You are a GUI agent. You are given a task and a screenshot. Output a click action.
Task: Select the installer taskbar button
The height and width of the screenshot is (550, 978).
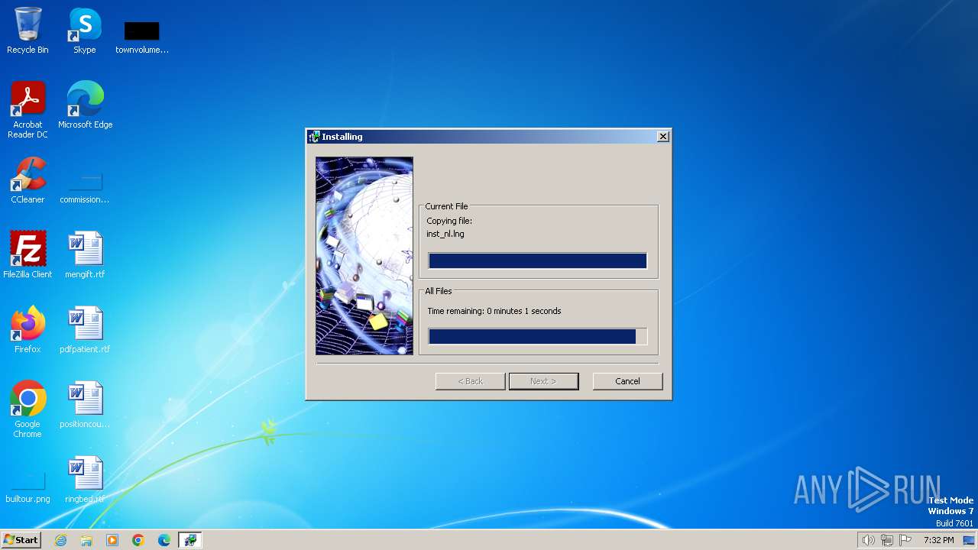[x=189, y=540]
